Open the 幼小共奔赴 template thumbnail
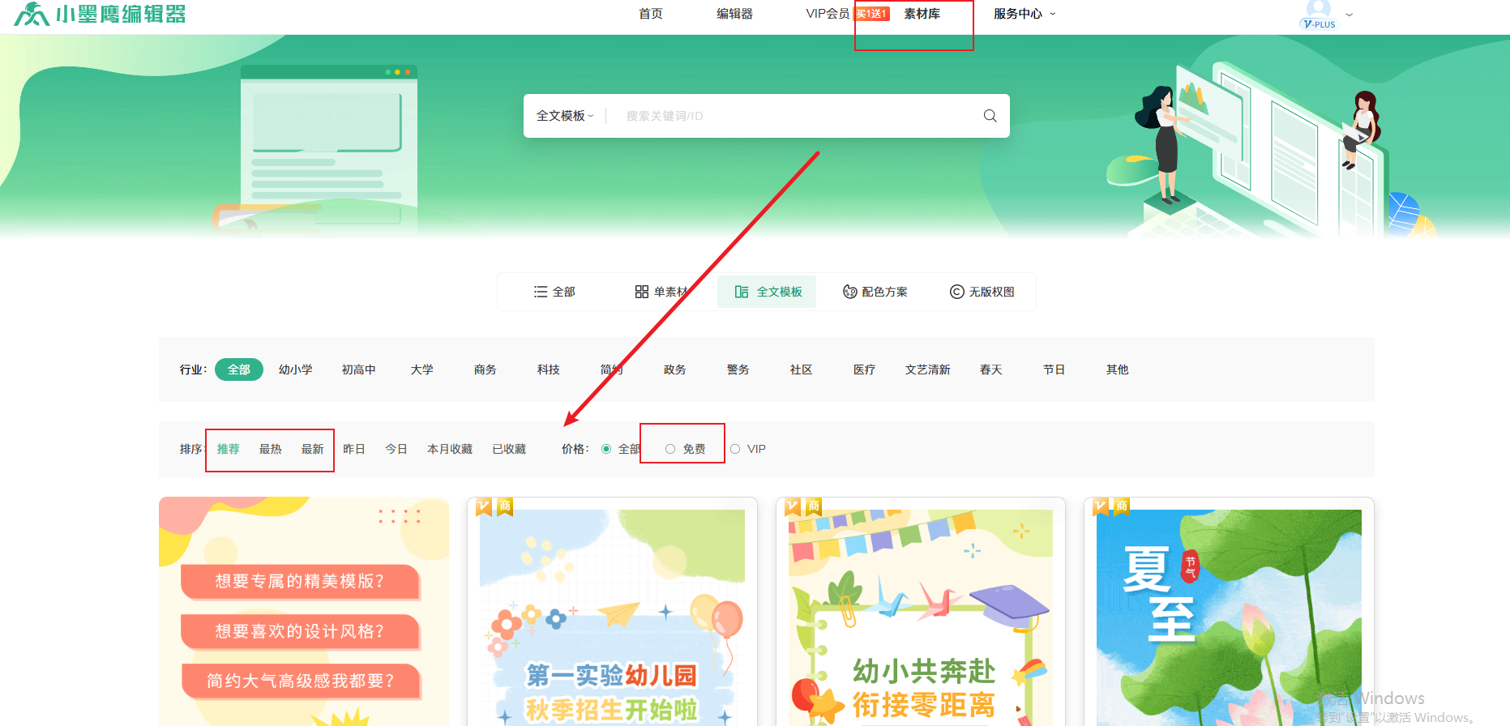The height and width of the screenshot is (726, 1510). (x=920, y=612)
